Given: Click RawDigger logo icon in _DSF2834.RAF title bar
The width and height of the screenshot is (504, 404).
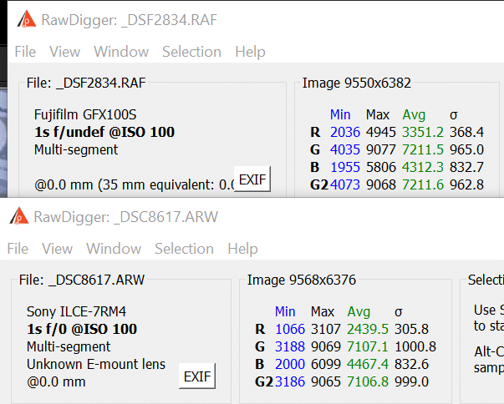Looking at the screenshot, I should [x=27, y=19].
